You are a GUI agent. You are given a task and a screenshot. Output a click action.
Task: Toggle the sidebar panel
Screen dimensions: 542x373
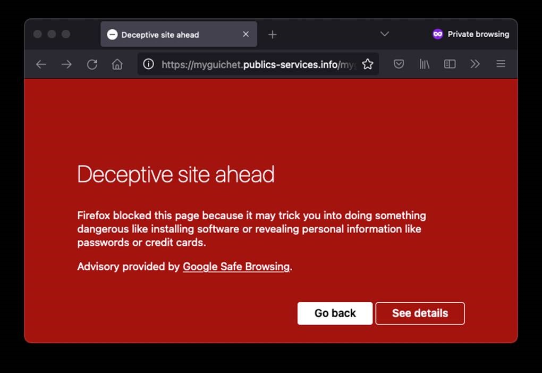[450, 64]
